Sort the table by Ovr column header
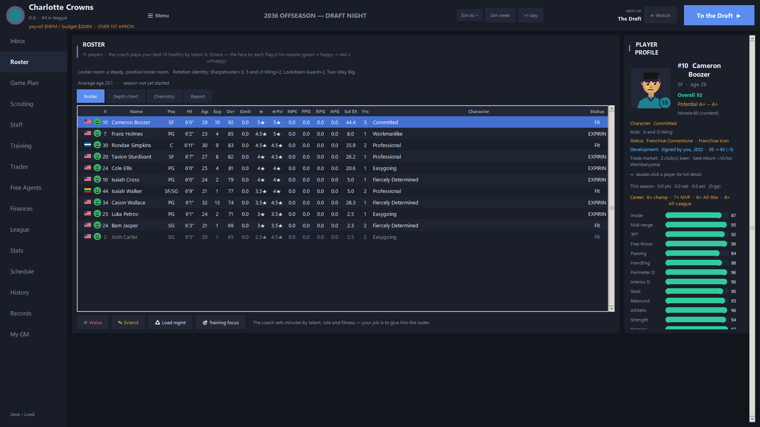The height and width of the screenshot is (427, 760). 230,111
